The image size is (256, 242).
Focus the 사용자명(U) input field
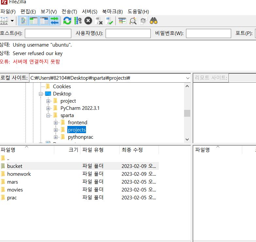[x=128, y=33]
